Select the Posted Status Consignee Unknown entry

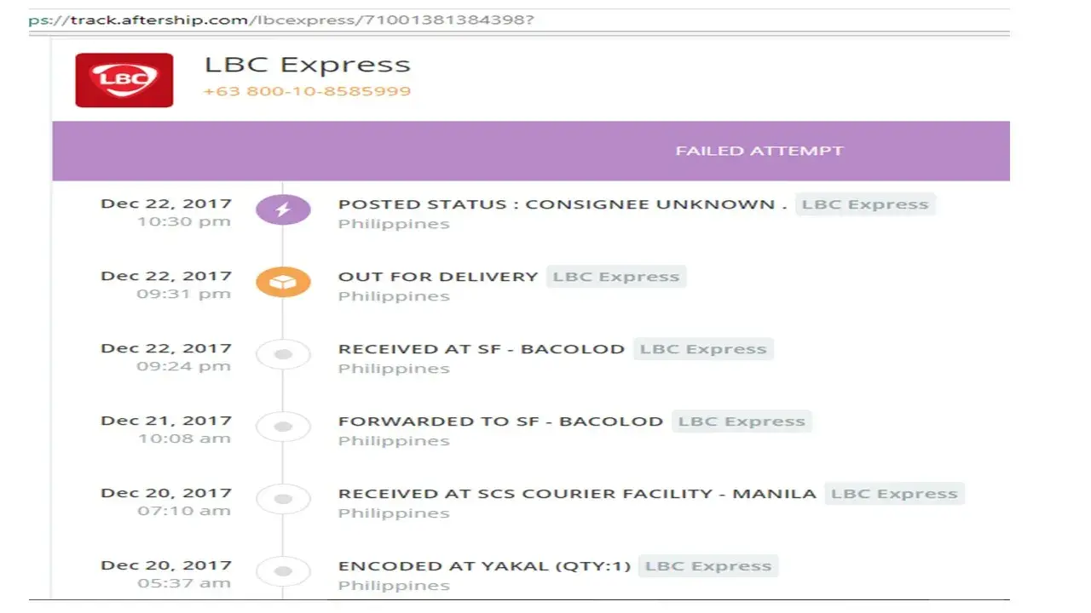click(x=562, y=204)
